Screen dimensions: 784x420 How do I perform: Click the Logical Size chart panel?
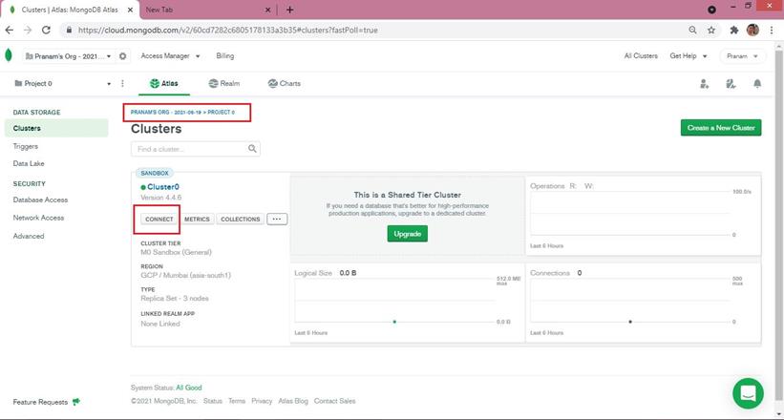point(408,303)
